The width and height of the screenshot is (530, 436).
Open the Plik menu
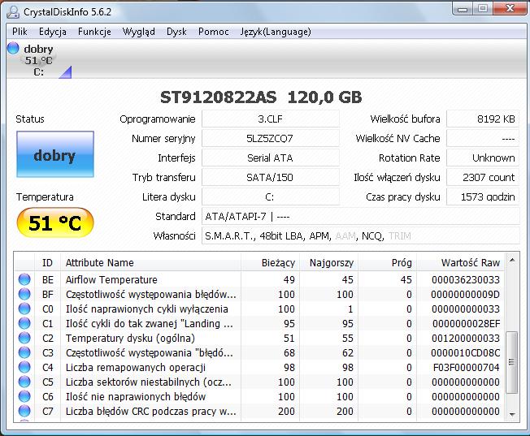tap(20, 32)
